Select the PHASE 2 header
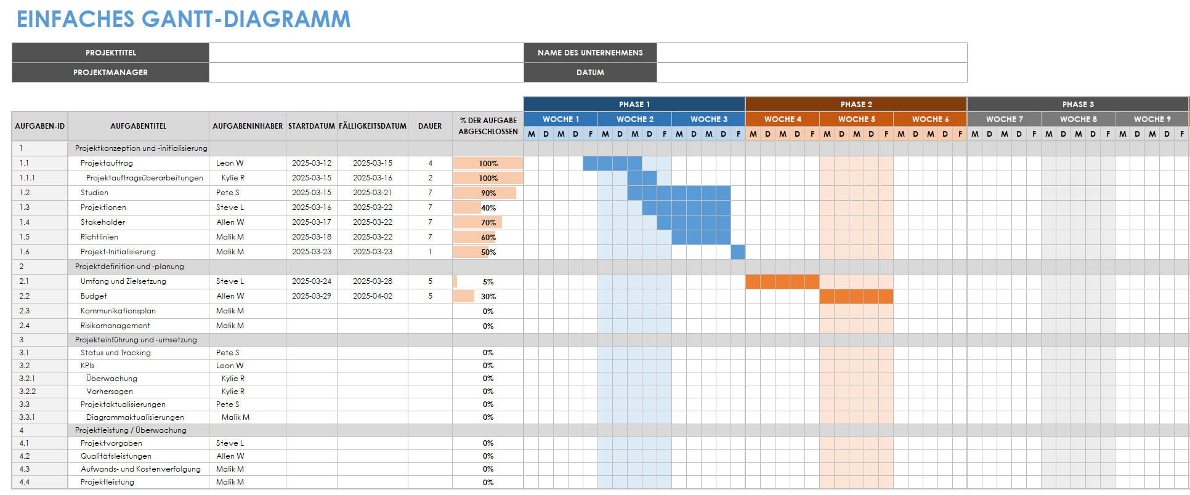This screenshot has width=1190, height=495. tap(856, 104)
